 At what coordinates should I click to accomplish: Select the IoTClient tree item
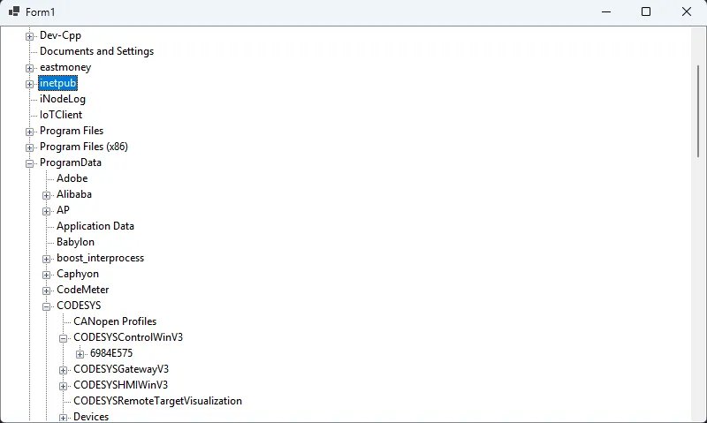(x=61, y=115)
